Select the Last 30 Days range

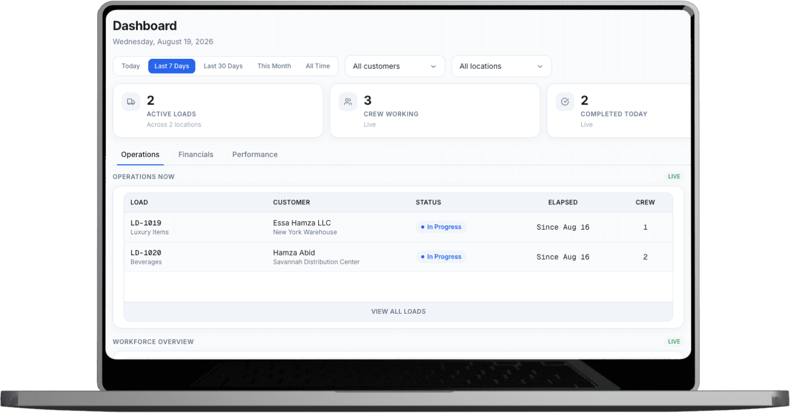coord(223,66)
